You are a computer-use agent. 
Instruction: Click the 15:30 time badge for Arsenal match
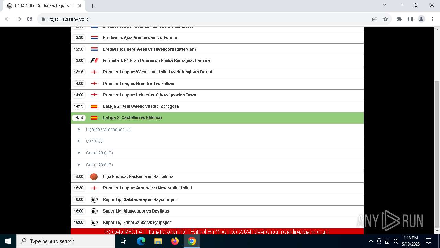(79, 188)
